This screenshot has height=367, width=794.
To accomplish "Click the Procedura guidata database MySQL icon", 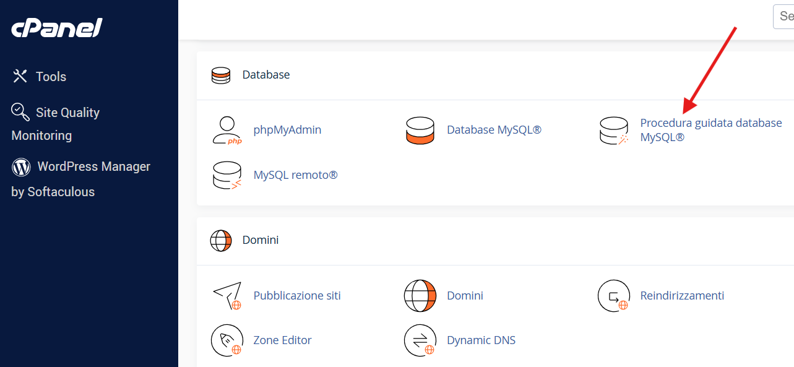I will click(613, 130).
